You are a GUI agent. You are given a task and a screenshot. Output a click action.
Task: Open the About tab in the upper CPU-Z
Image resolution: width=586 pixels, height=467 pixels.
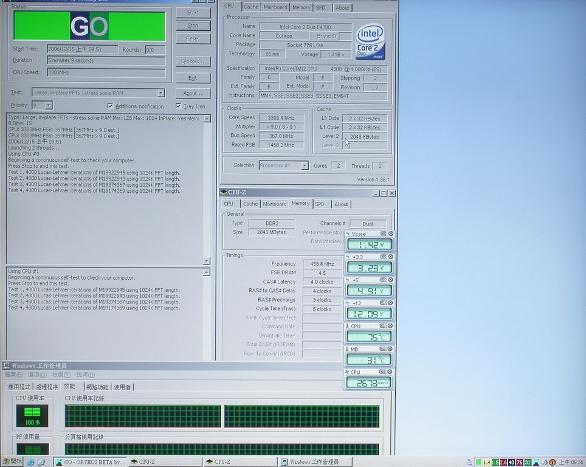(x=342, y=7)
